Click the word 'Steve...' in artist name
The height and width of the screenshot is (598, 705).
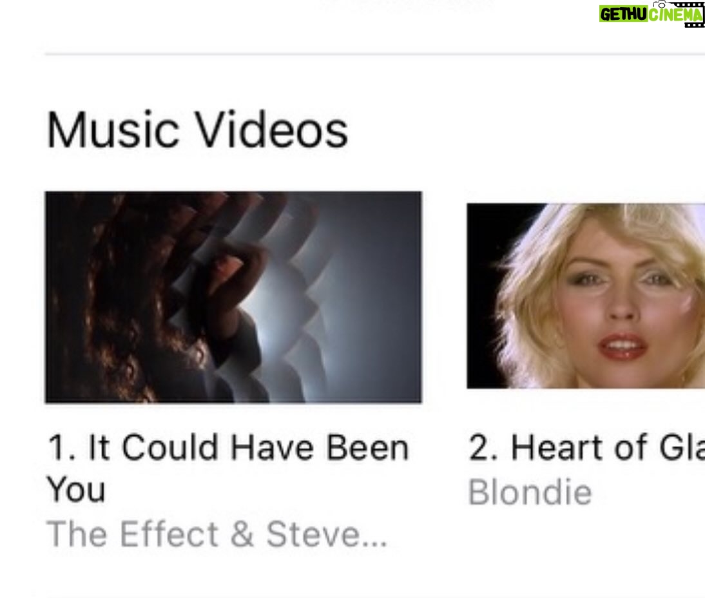(327, 534)
